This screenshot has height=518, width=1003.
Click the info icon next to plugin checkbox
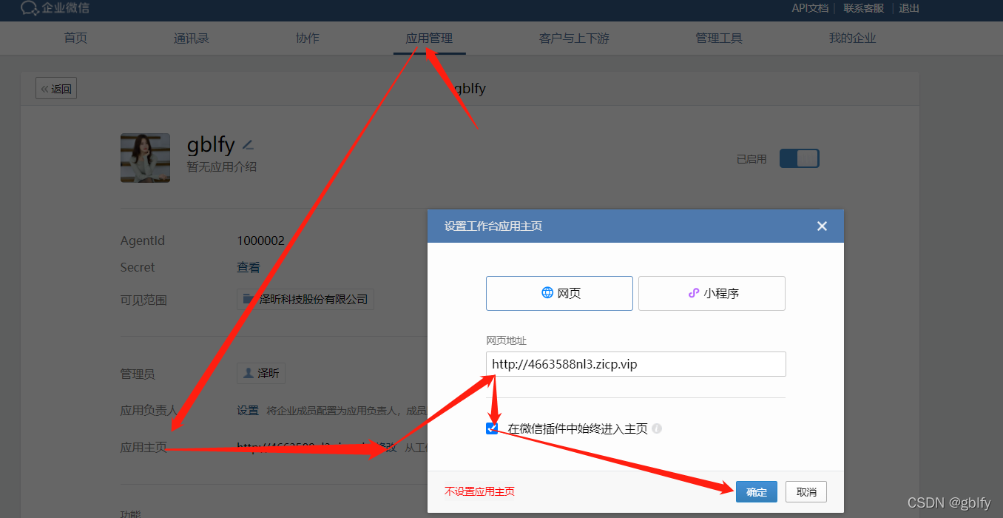(x=656, y=428)
